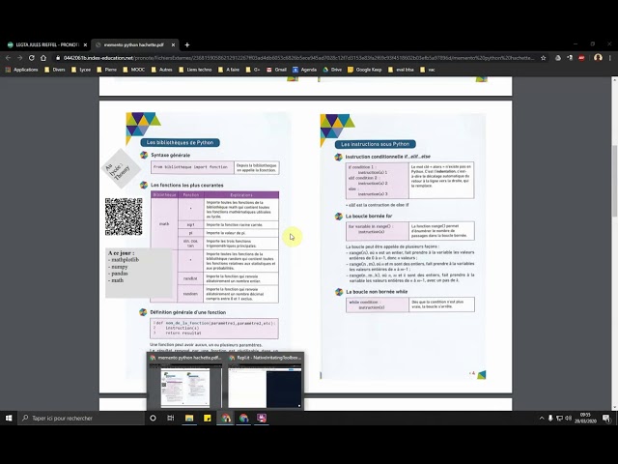Viewport: 618px width, 464px height.
Task: Open Cortana circle icon on taskbar
Action: [x=153, y=418]
